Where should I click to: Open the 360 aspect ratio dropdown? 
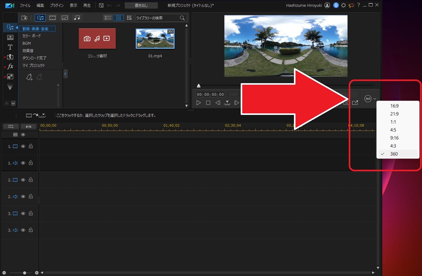click(370, 99)
